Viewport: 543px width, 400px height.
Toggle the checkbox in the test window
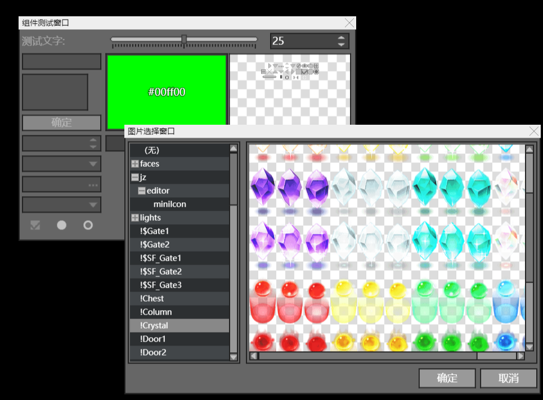coord(35,225)
